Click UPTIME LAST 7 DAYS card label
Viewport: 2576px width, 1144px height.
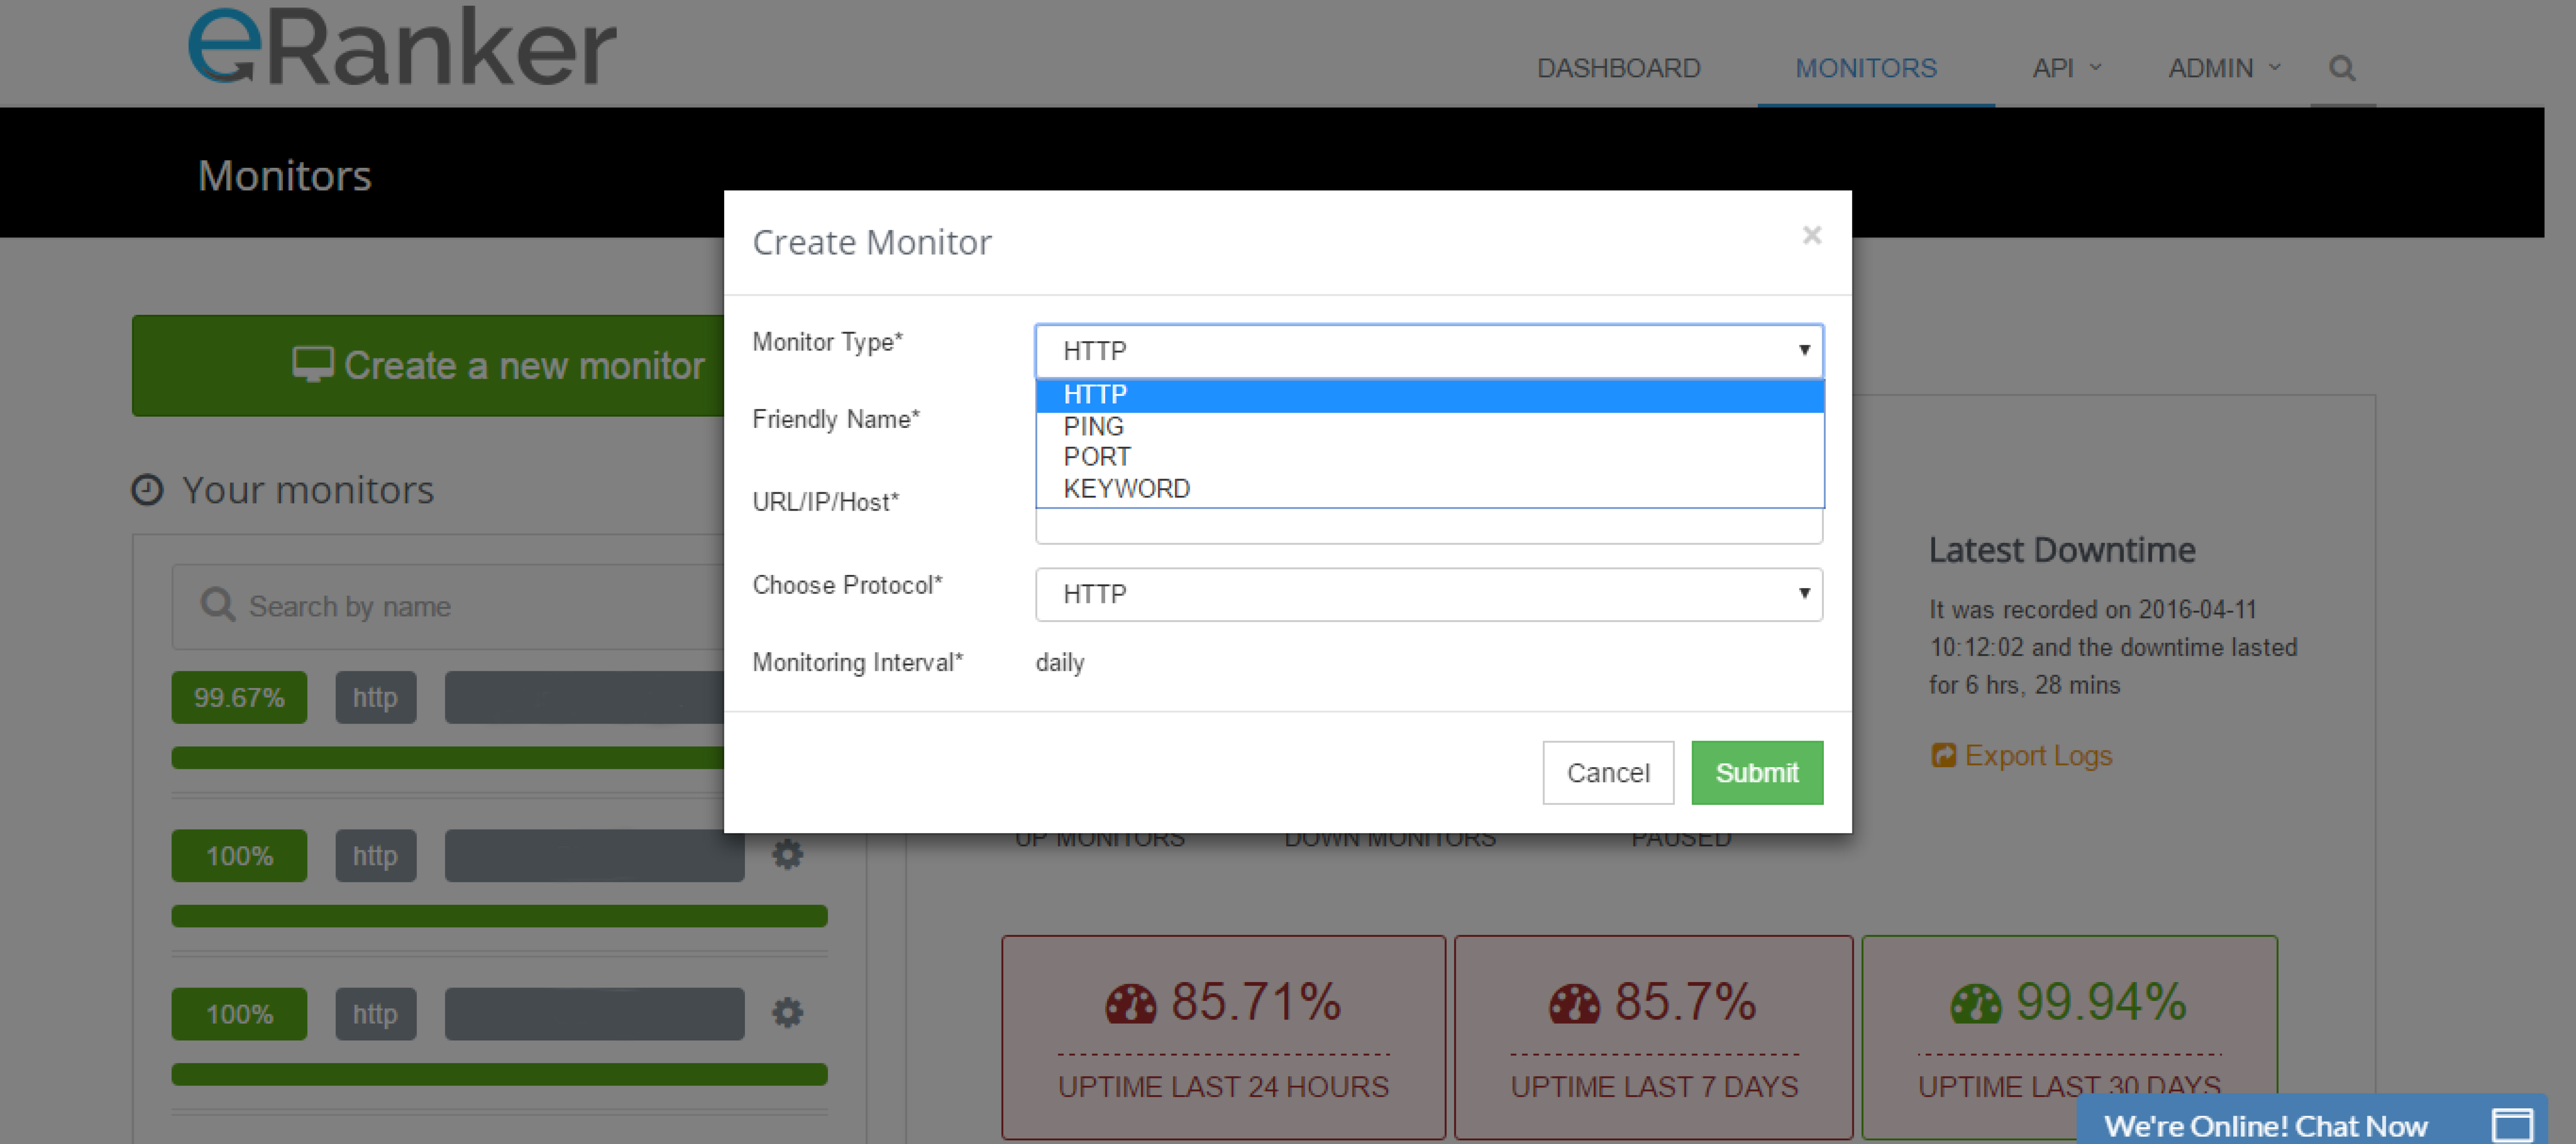click(1654, 1086)
